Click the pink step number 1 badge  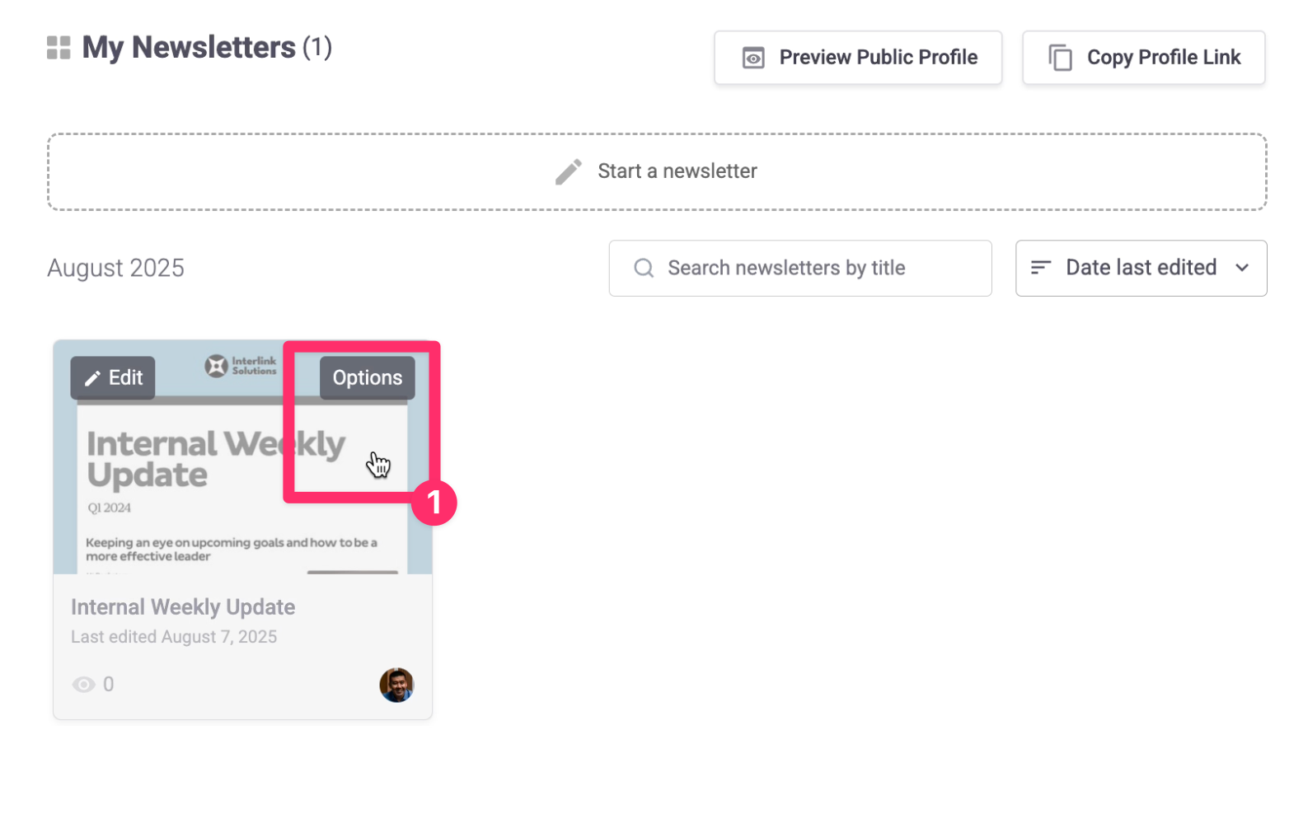(434, 503)
